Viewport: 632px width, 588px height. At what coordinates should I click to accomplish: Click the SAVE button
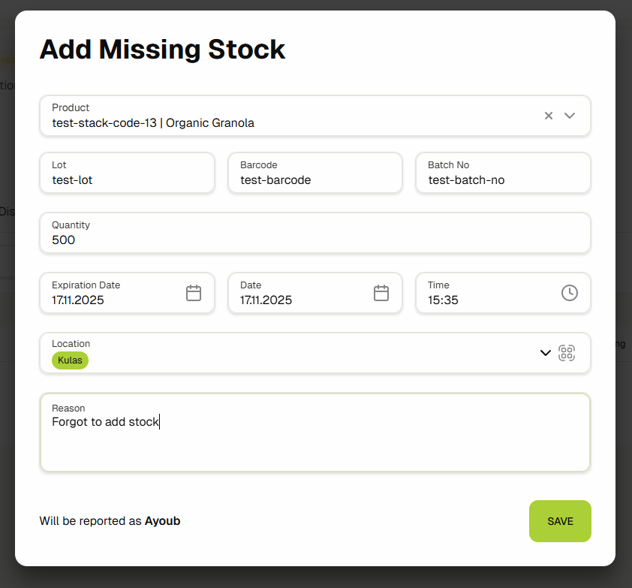tap(560, 521)
